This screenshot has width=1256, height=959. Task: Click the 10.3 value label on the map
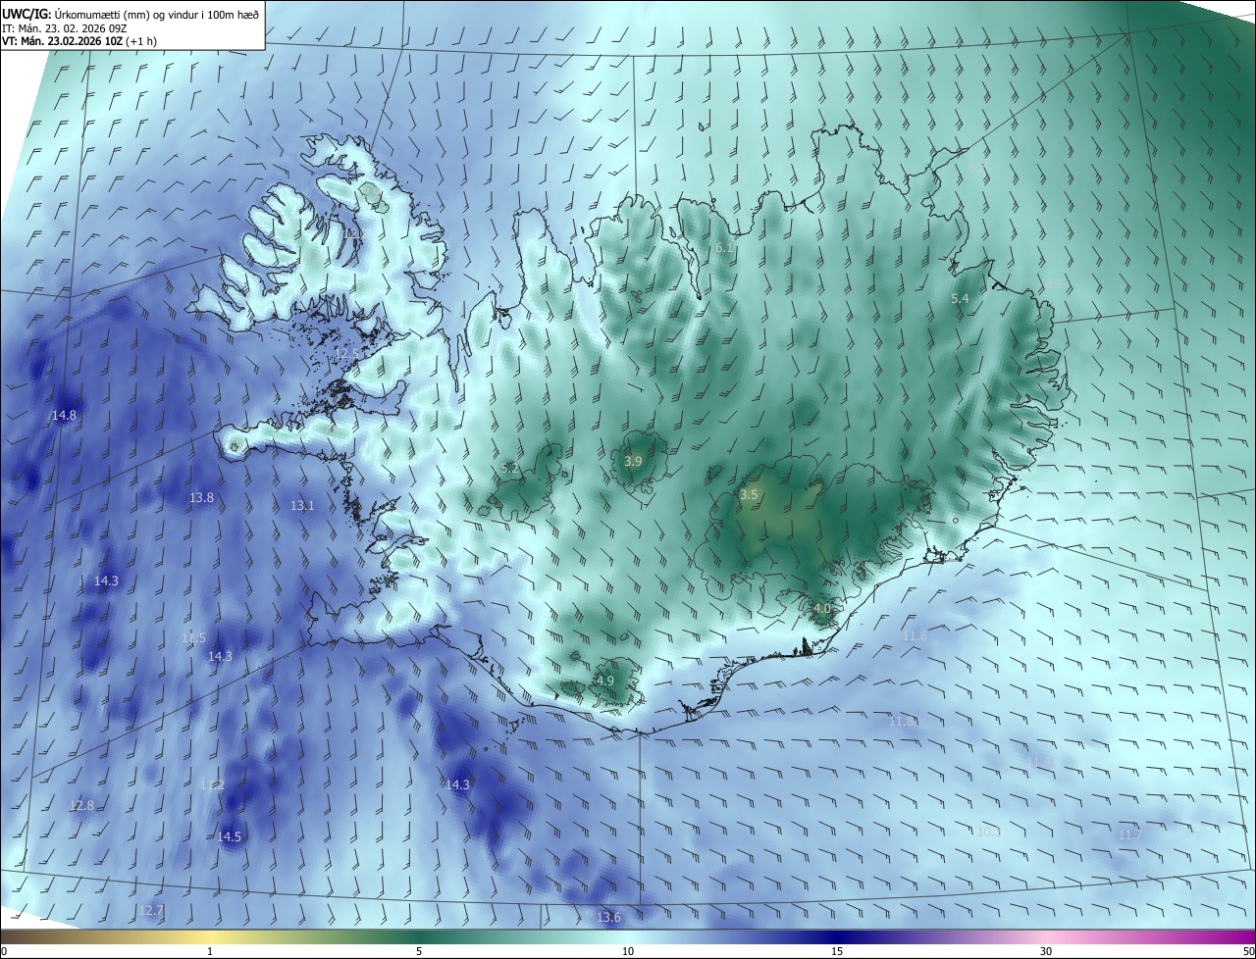pos(989,832)
